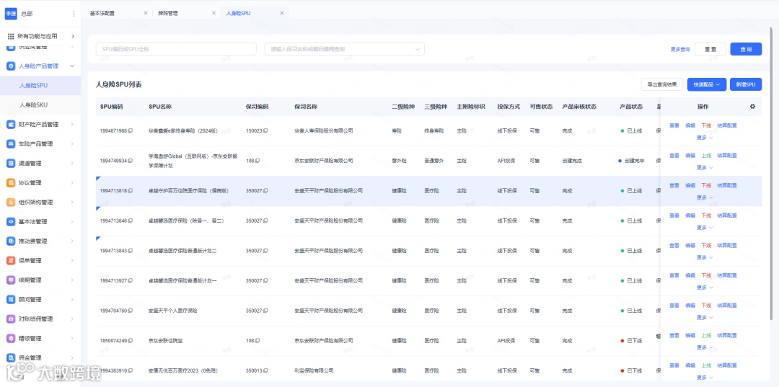Click 导出查询结果 export button
Screen dimensions: 779x387
tap(662, 84)
